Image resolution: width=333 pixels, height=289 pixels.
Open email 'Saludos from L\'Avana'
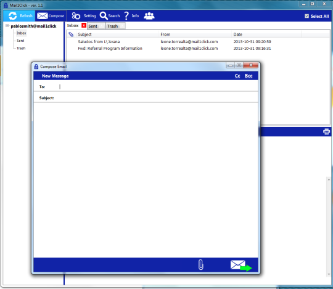99,41
